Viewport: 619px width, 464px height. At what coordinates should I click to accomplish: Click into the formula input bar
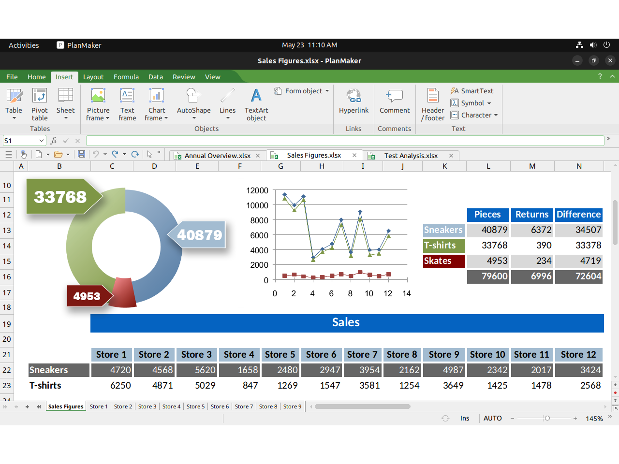pos(344,141)
